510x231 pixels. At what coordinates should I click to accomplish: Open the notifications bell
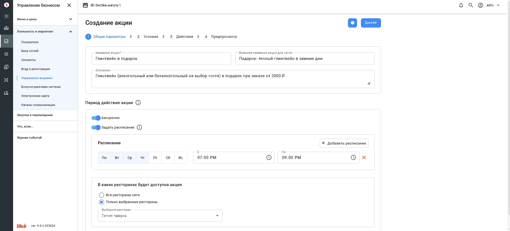(461, 5)
